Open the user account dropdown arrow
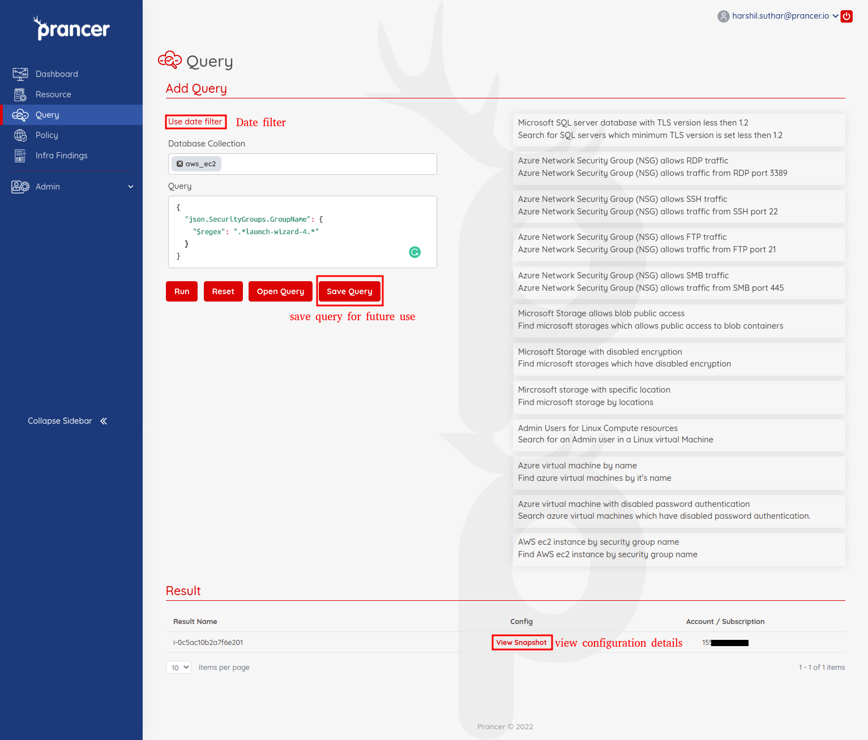Screen dimensions: 868x740 point(835,16)
